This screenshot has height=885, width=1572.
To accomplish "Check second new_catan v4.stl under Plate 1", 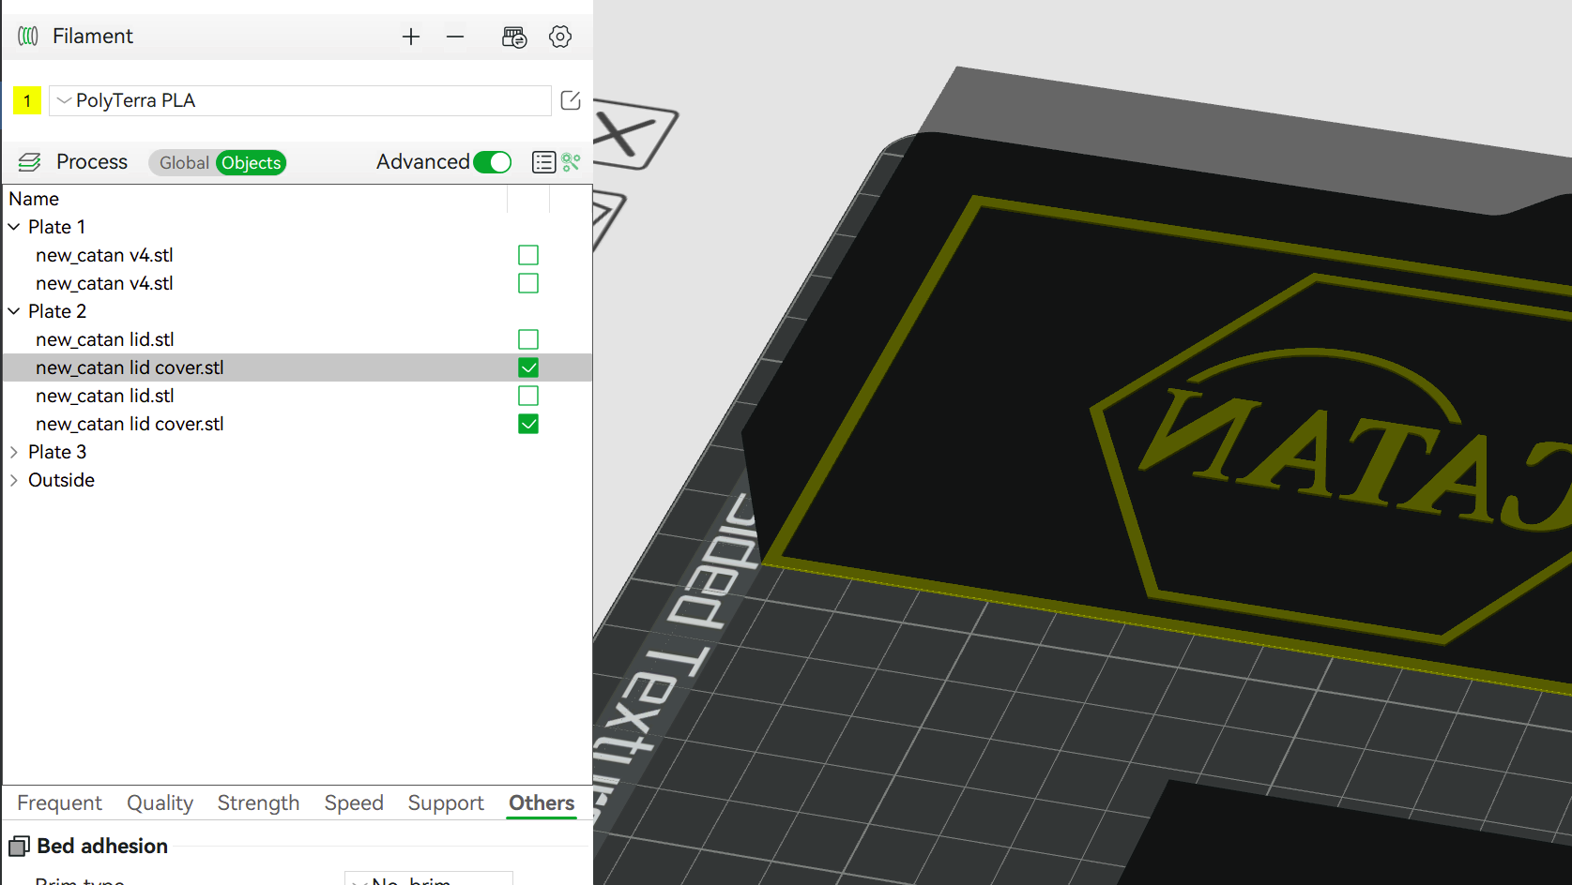I will click(528, 283).
